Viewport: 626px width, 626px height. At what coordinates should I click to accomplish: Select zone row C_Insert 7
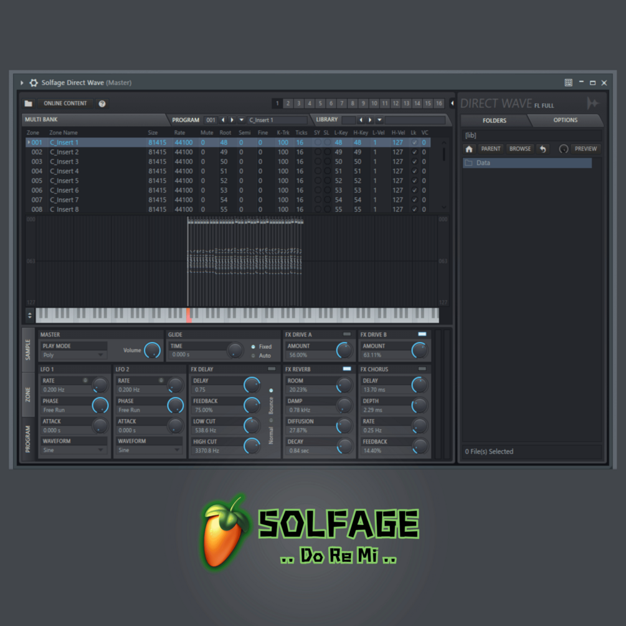tap(227, 200)
